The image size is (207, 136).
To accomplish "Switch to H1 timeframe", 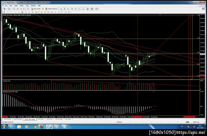I will (x=55, y=12).
